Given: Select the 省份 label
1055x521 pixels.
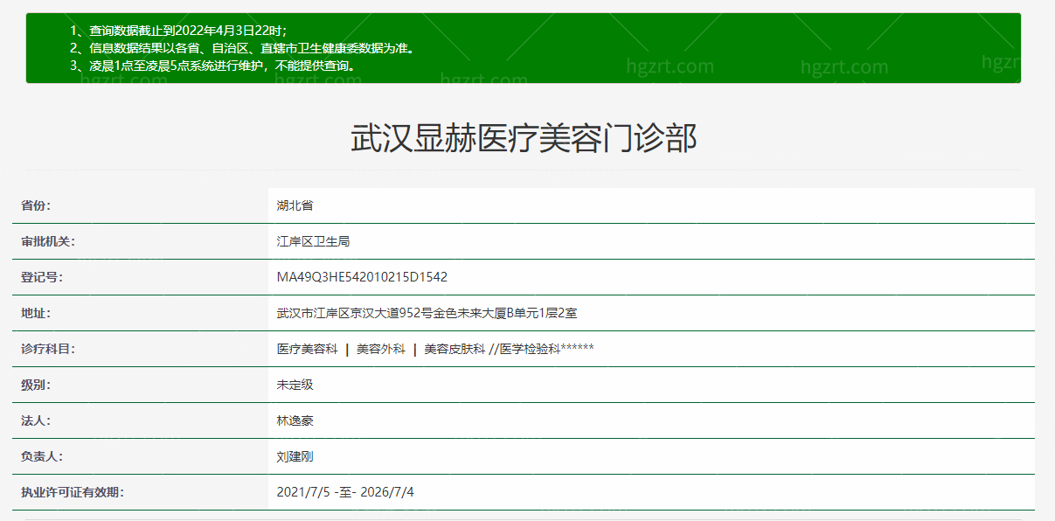Looking at the screenshot, I should click(36, 205).
